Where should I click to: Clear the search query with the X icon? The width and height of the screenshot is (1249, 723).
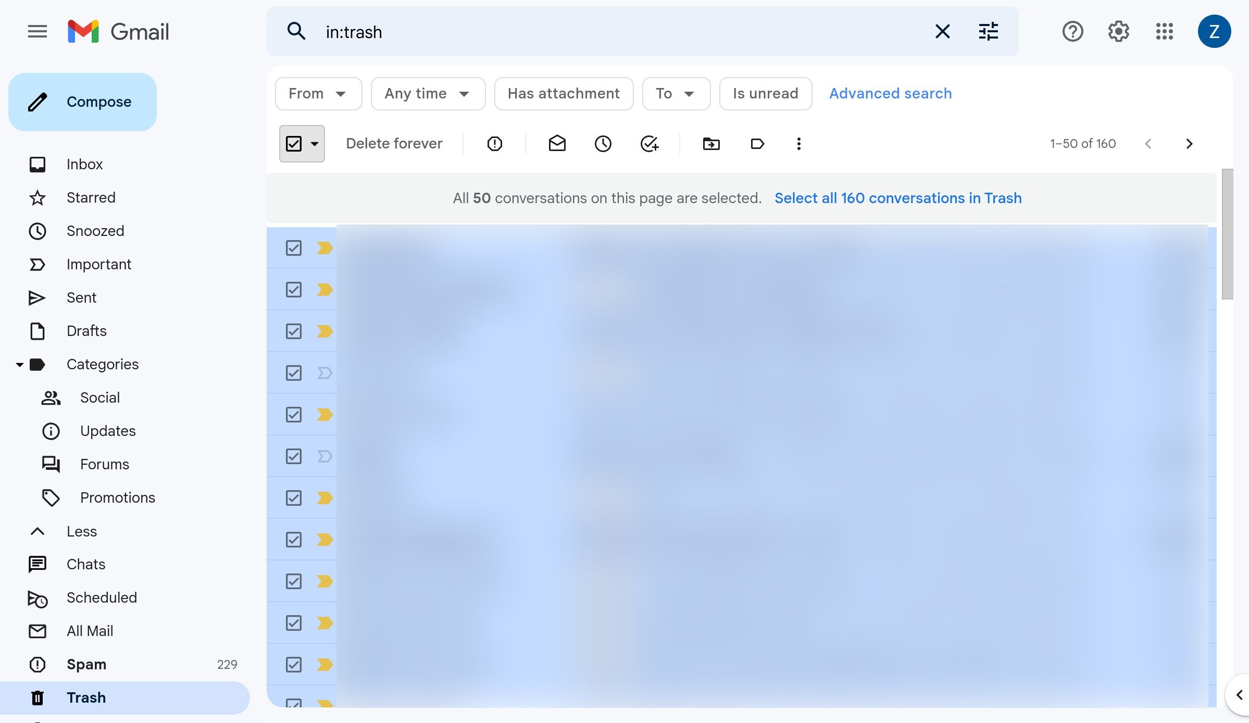pyautogui.click(x=942, y=32)
